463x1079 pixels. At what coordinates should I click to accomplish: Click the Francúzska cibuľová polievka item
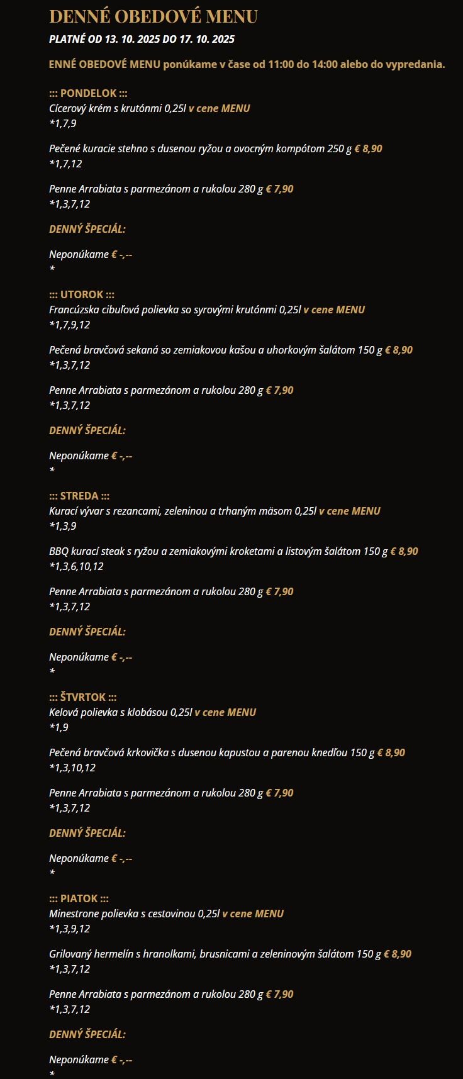(x=175, y=310)
